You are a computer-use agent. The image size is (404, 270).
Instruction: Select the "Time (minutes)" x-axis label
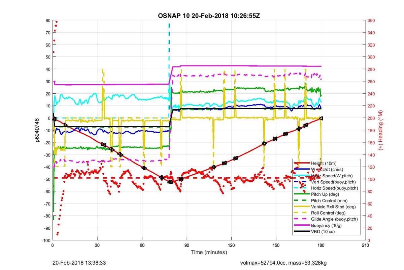(209, 252)
